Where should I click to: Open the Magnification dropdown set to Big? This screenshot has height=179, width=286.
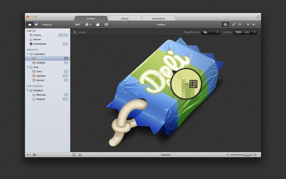point(211,32)
